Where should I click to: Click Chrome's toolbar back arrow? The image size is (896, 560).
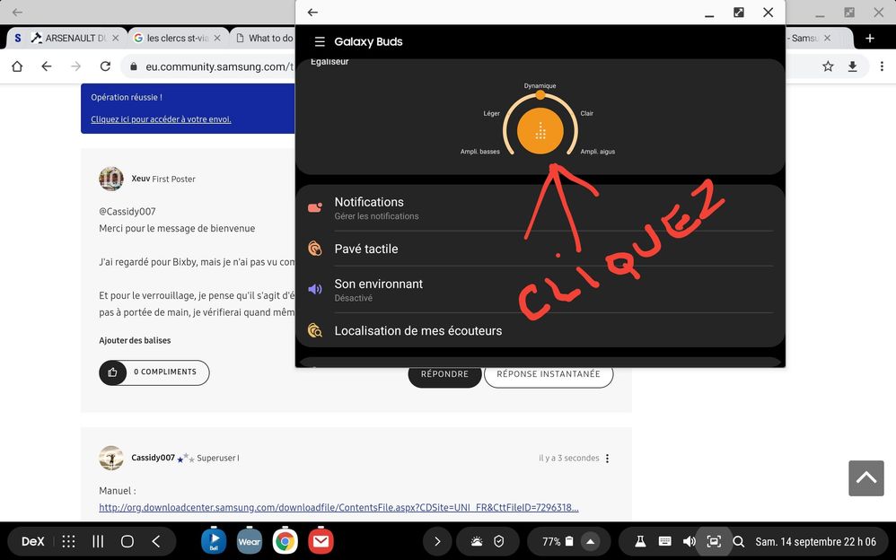pos(47,66)
